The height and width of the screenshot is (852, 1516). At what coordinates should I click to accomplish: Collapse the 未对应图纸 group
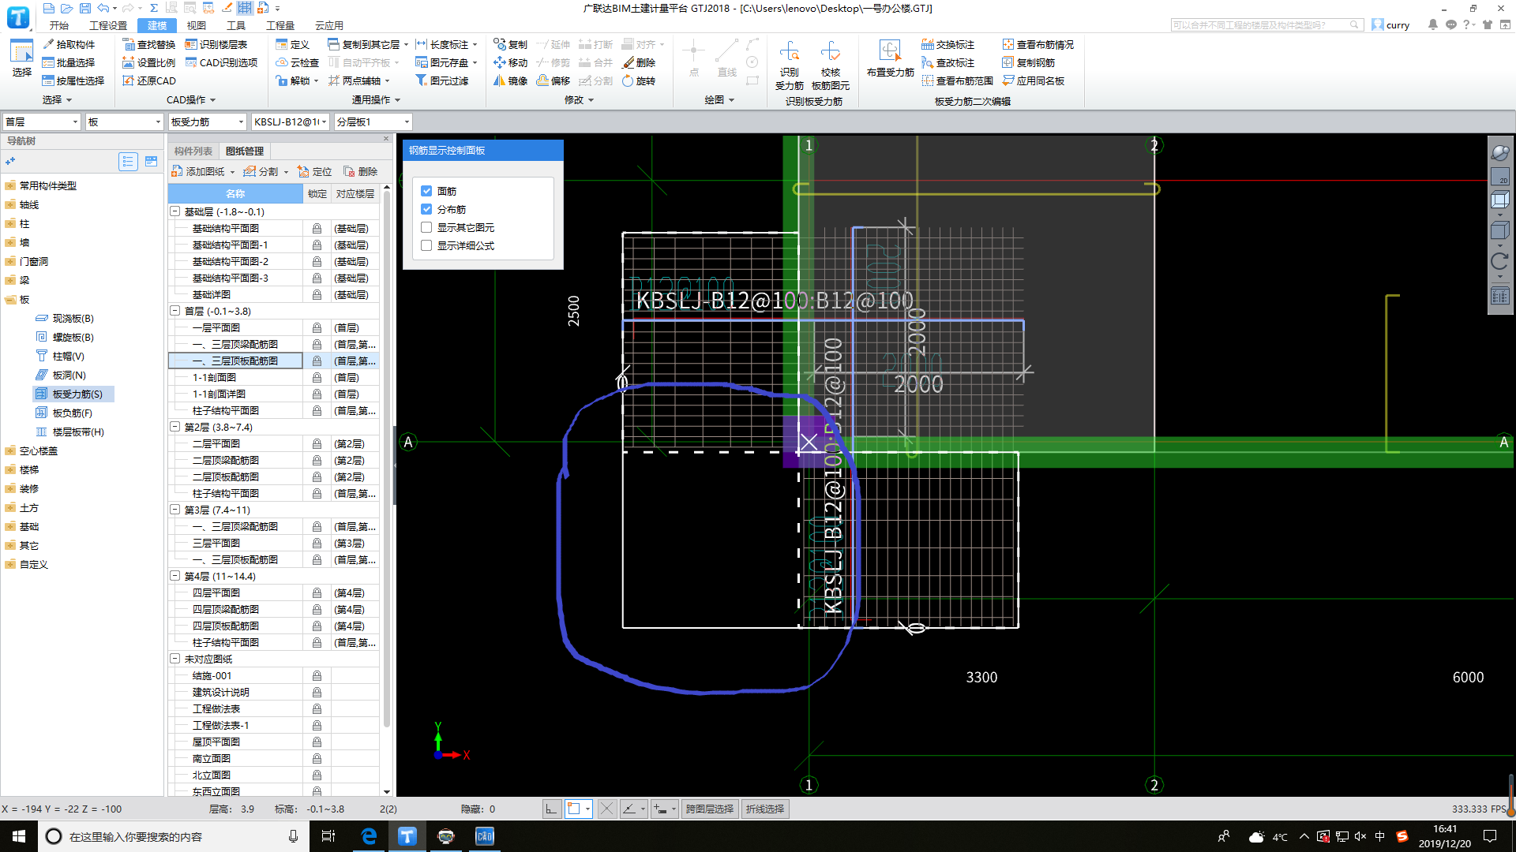175,659
